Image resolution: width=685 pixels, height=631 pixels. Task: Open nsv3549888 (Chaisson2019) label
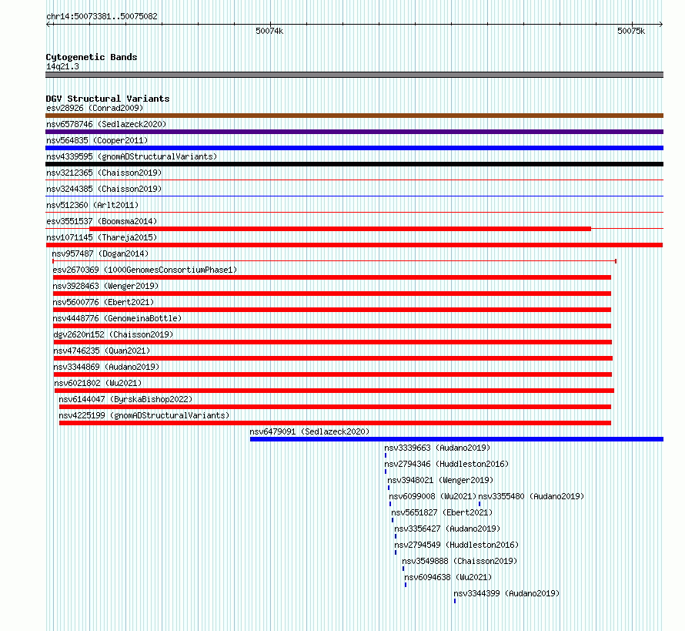(459, 561)
